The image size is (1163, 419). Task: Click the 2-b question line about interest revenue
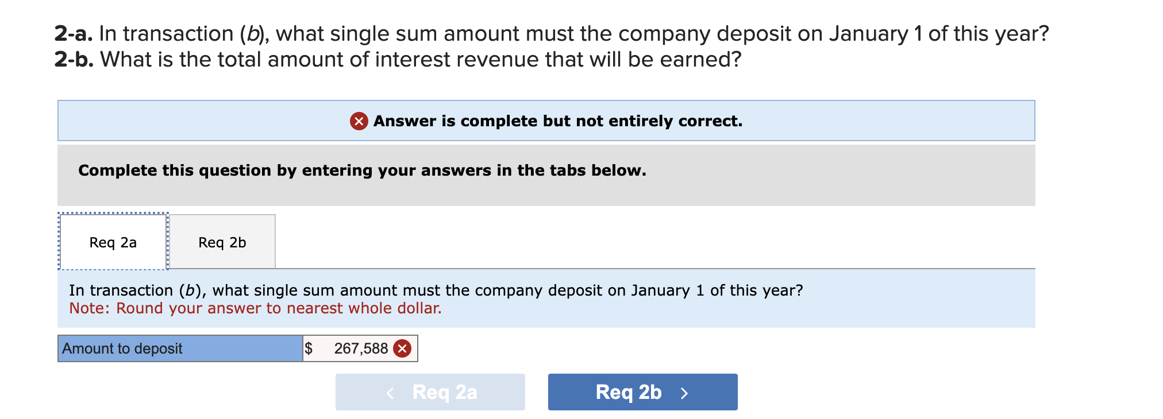pyautogui.click(x=396, y=59)
